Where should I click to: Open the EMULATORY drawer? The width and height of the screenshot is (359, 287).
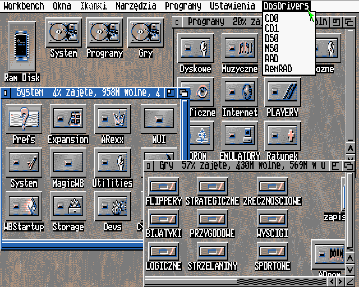click(240, 136)
